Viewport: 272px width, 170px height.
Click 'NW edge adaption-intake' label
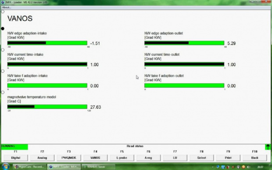[x=27, y=33]
